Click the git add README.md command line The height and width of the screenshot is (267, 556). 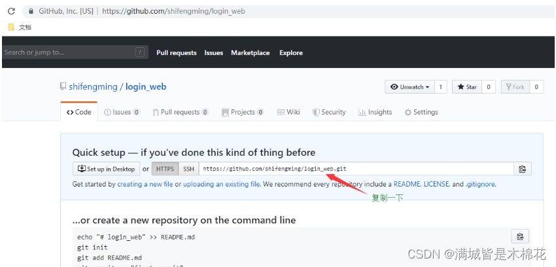click(109, 257)
